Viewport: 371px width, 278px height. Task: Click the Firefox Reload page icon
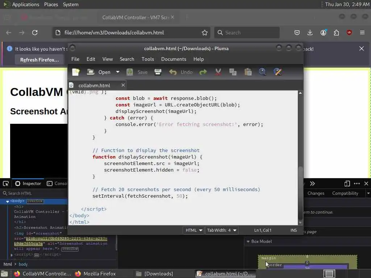(35, 33)
